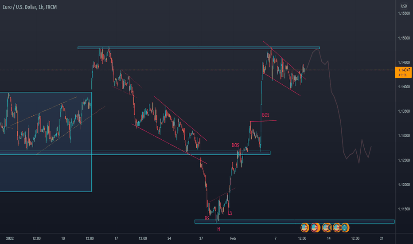Click the 1.12000 price axis label
The height and width of the screenshot is (244, 413).
coord(404,185)
